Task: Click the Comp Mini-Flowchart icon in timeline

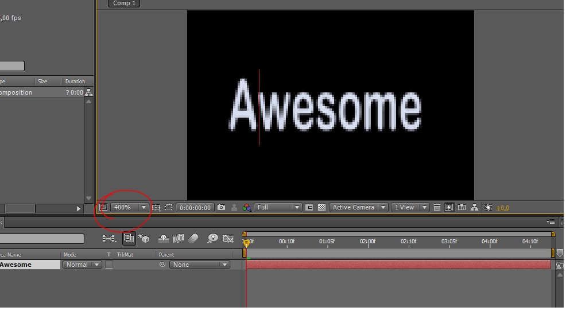Action: (x=108, y=238)
